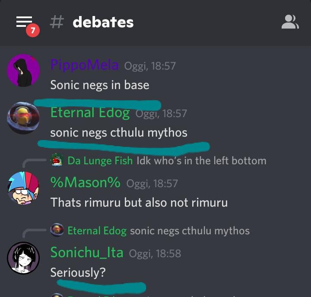Screen dimensions: 311x297
Task: Open the hamburger menu with notification badge
Action: 24,22
